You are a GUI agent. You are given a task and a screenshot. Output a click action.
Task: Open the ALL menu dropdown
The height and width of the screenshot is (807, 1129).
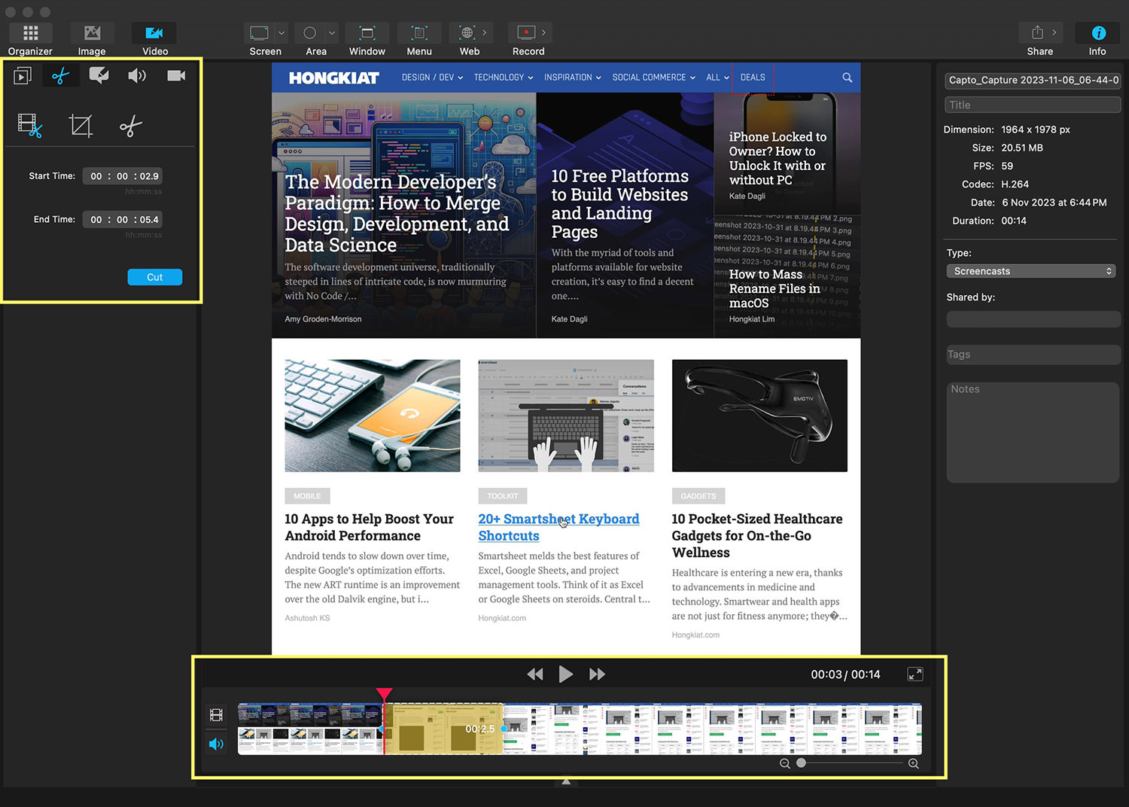tap(718, 78)
